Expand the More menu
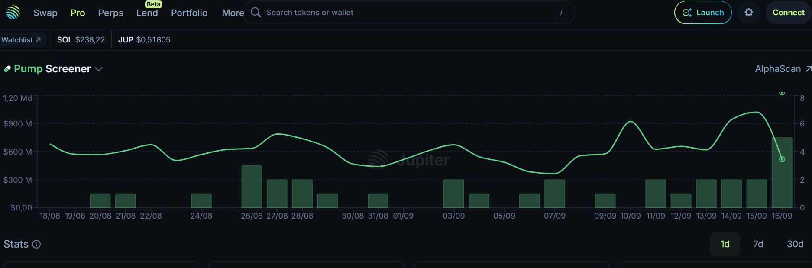The image size is (812, 268). (233, 13)
